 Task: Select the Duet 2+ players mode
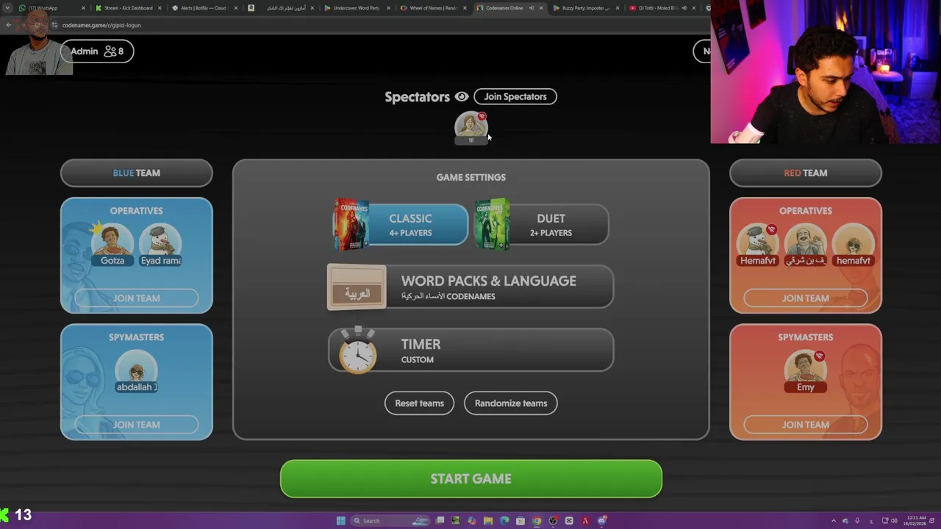coord(543,225)
